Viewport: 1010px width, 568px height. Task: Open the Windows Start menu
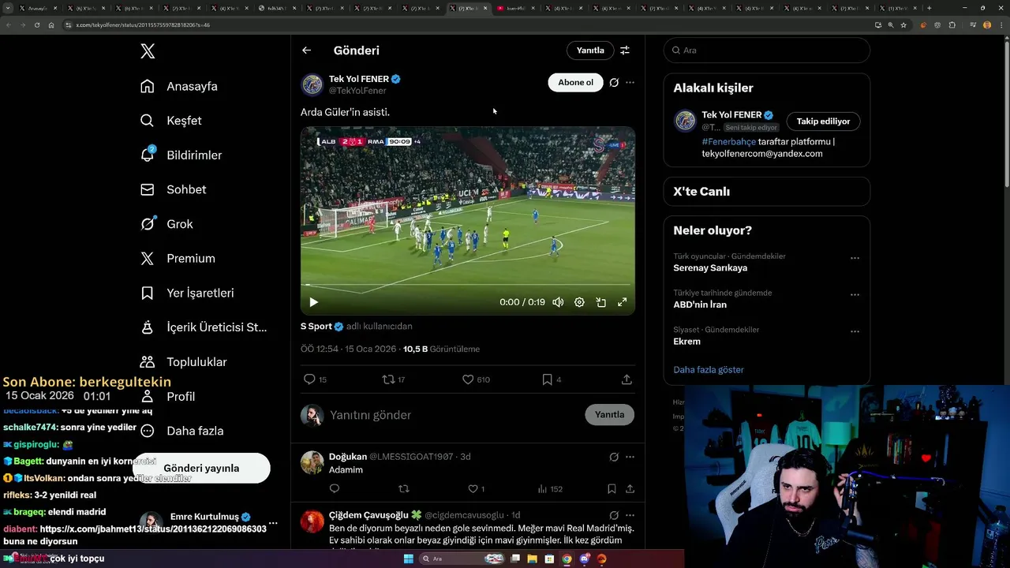(x=408, y=559)
